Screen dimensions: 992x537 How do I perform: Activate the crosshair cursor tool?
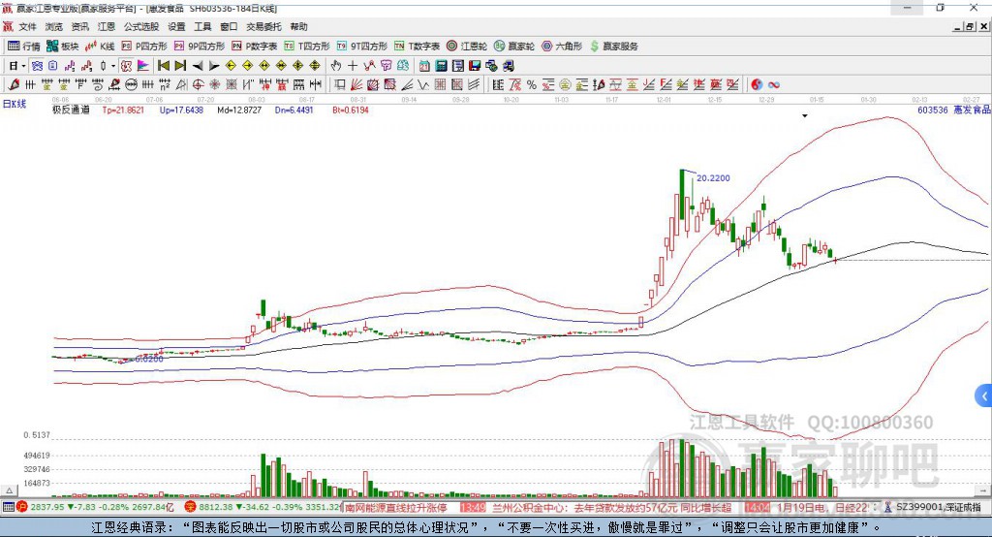pyautogui.click(x=353, y=66)
